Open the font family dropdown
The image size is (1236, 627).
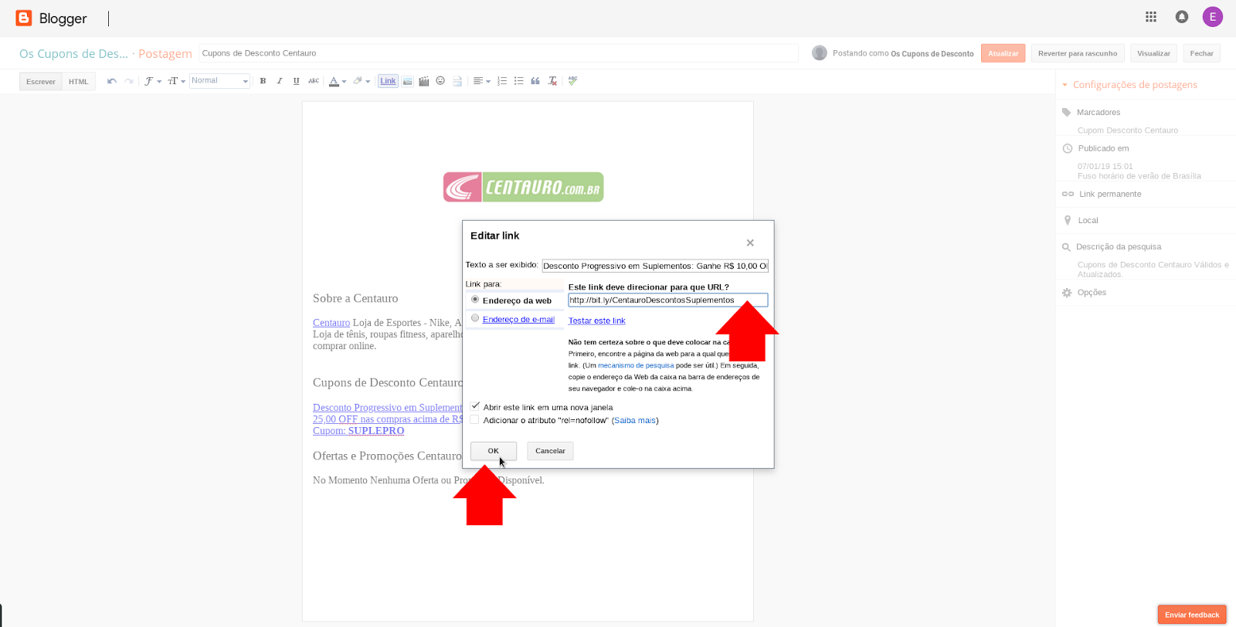(152, 81)
